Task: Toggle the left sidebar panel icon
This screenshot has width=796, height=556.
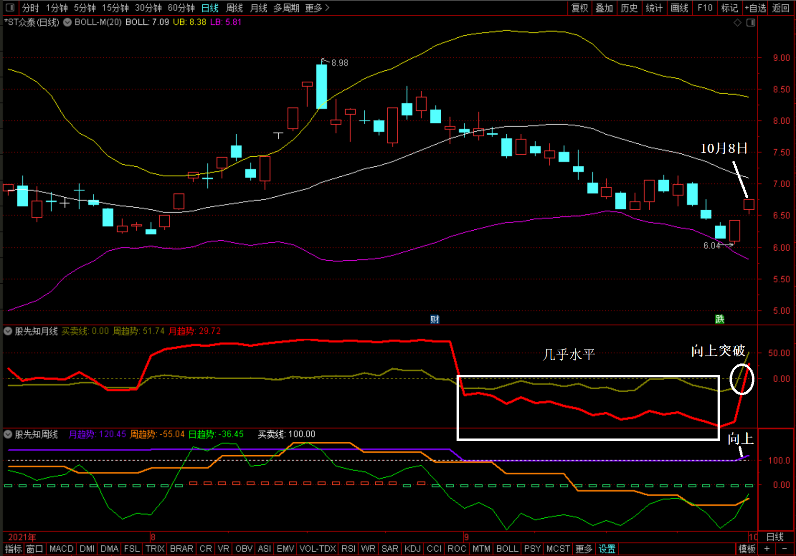Action: click(10, 8)
